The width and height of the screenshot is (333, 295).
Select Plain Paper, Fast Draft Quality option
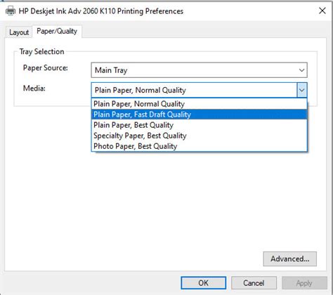199,114
